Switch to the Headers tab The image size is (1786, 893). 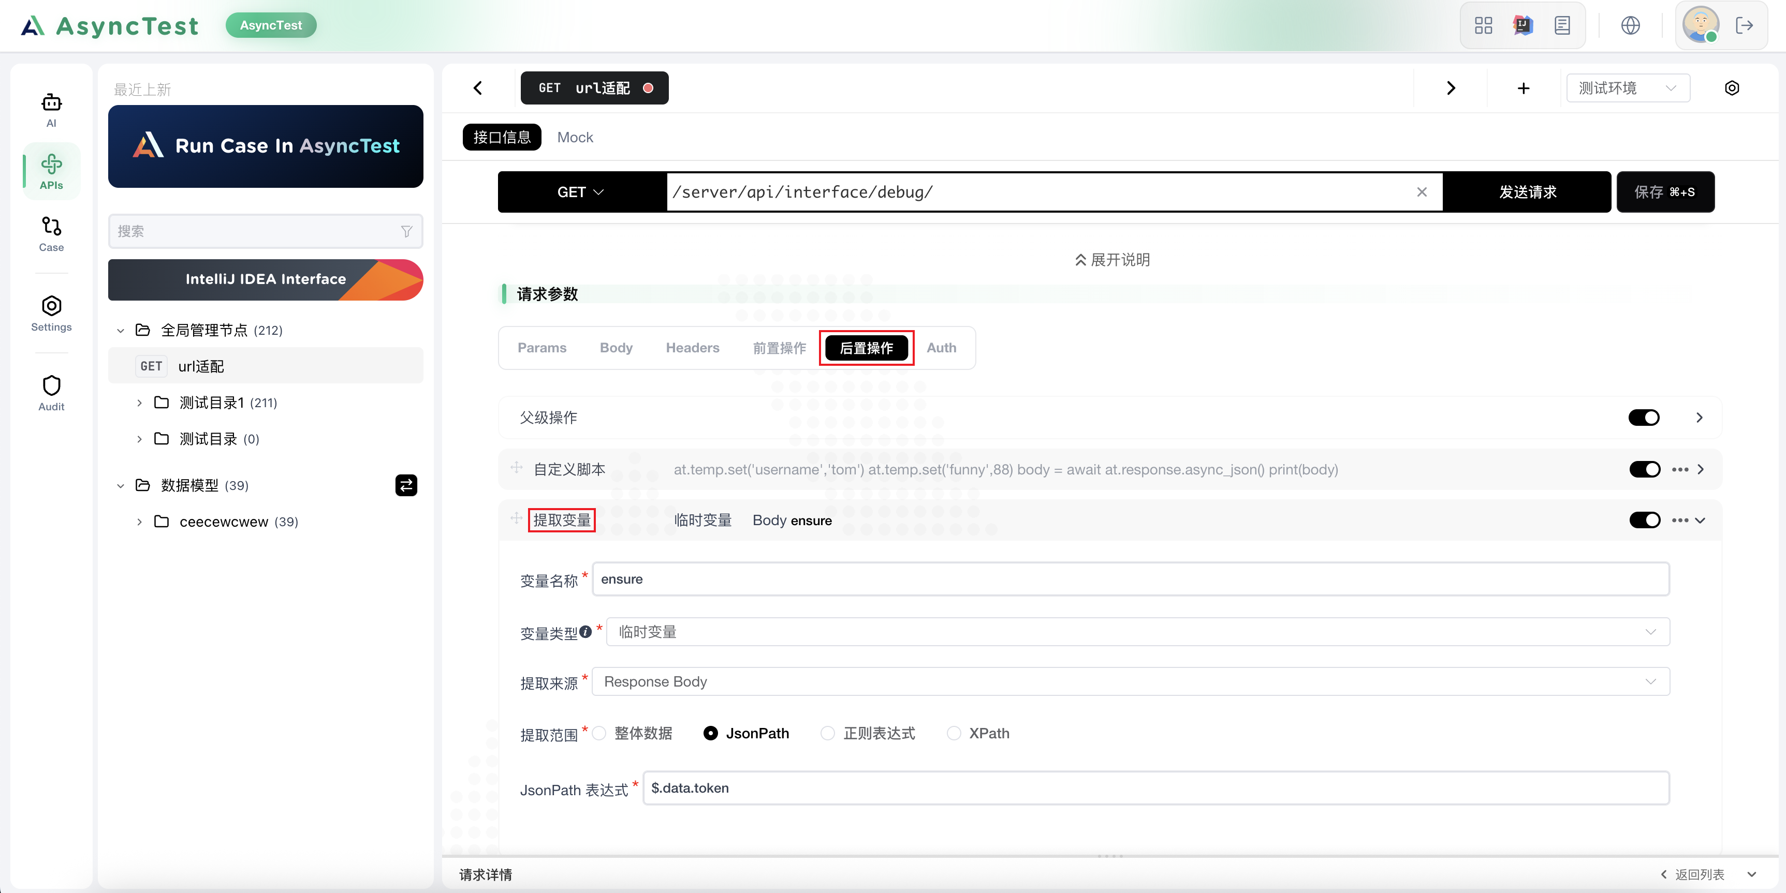(692, 348)
